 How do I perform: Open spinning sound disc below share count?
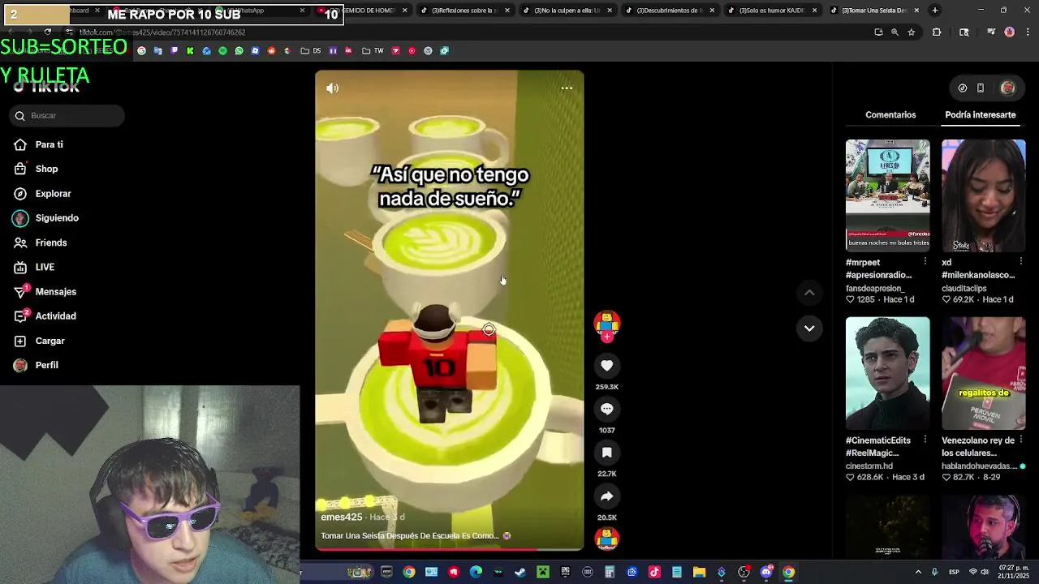[x=606, y=539]
